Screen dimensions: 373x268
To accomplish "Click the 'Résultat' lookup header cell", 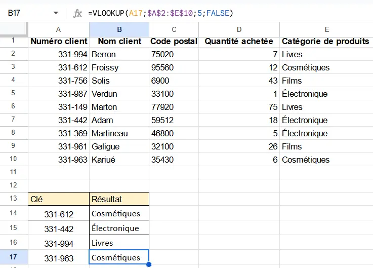I will coord(119,199).
